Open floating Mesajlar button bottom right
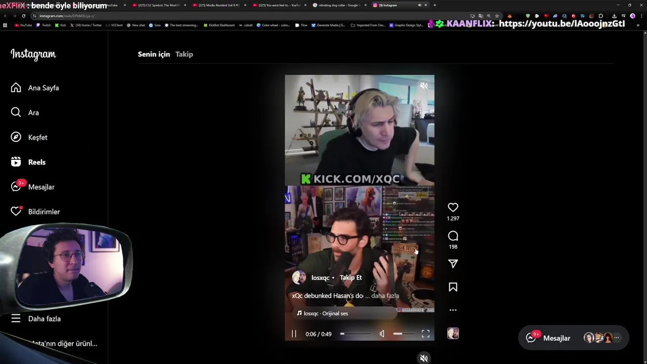The height and width of the screenshot is (364, 647). tap(573, 338)
